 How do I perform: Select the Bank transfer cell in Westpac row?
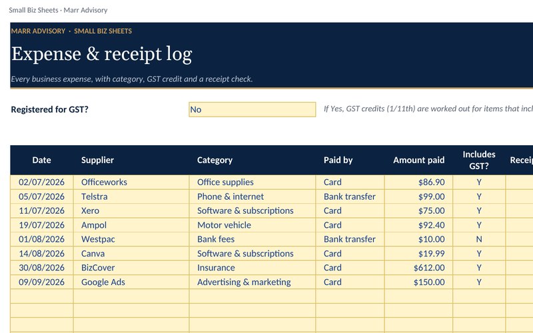350,239
